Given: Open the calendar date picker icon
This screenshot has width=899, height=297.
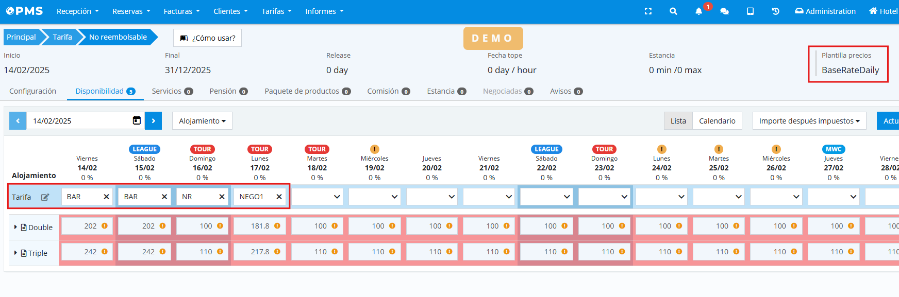Looking at the screenshot, I should [x=137, y=120].
